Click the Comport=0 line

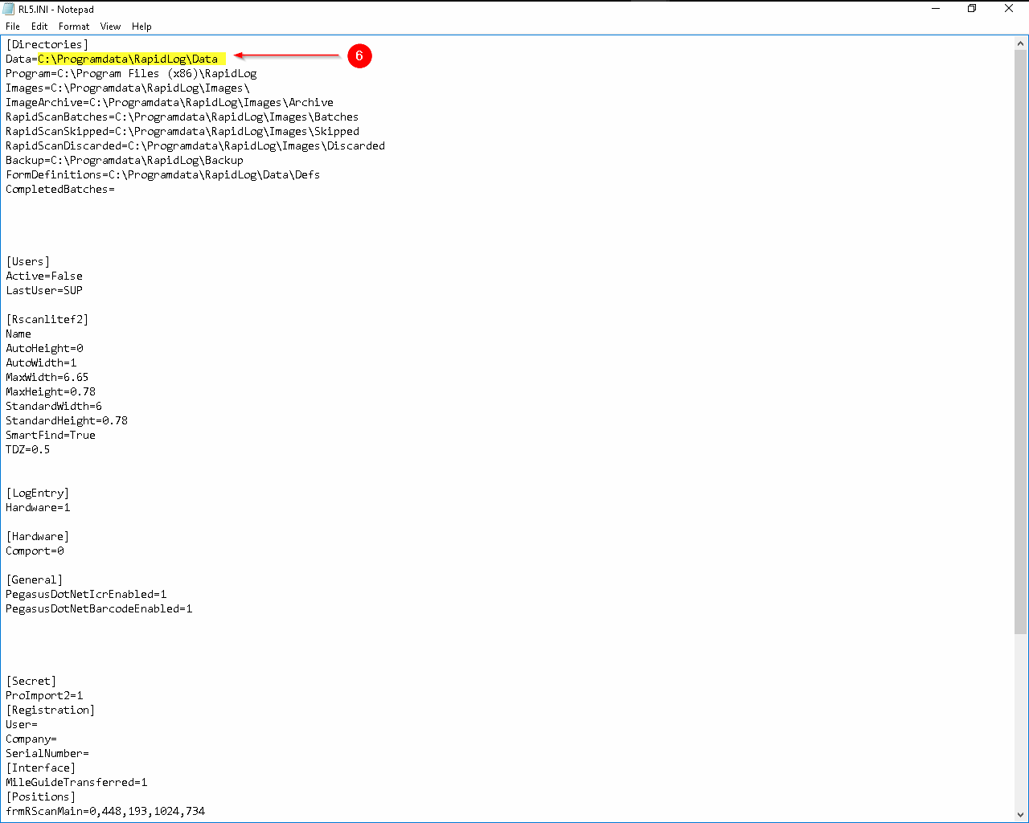35,551
